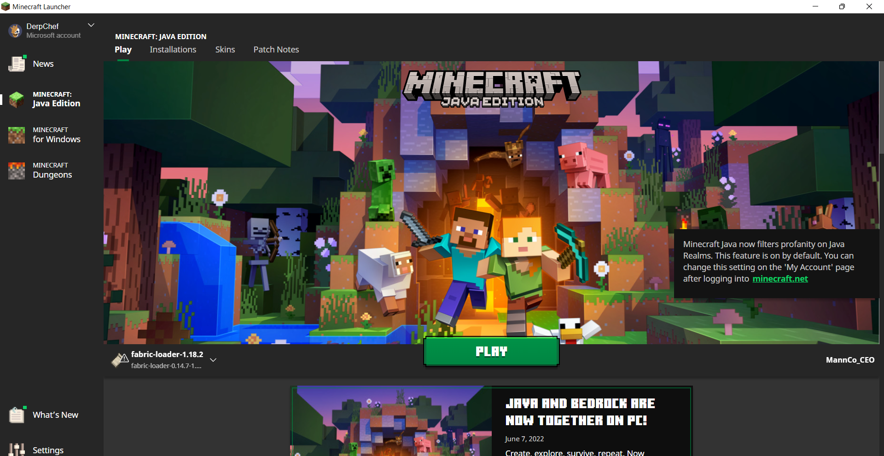Click the DerpChef account avatar icon
The height and width of the screenshot is (456, 884).
pos(15,31)
